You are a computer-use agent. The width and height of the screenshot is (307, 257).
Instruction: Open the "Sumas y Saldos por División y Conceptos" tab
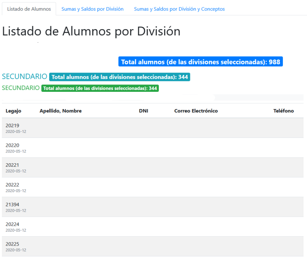pos(179,8)
